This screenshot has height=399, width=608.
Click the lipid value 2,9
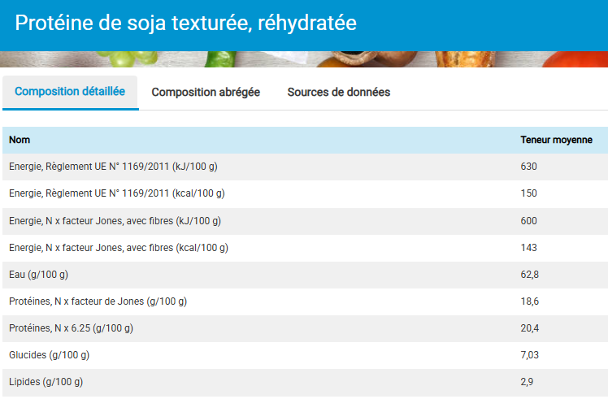[x=527, y=382]
